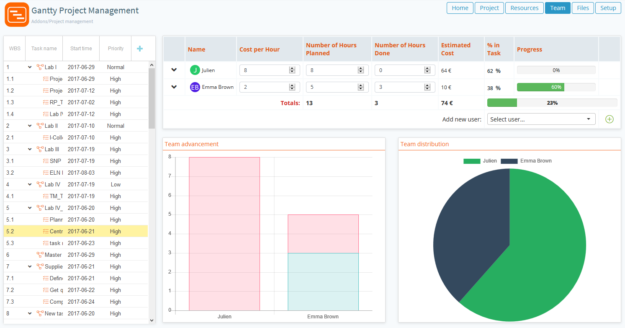Screen dimensions: 625x328
Task: Select the Team tab
Action: pyautogui.click(x=558, y=8)
